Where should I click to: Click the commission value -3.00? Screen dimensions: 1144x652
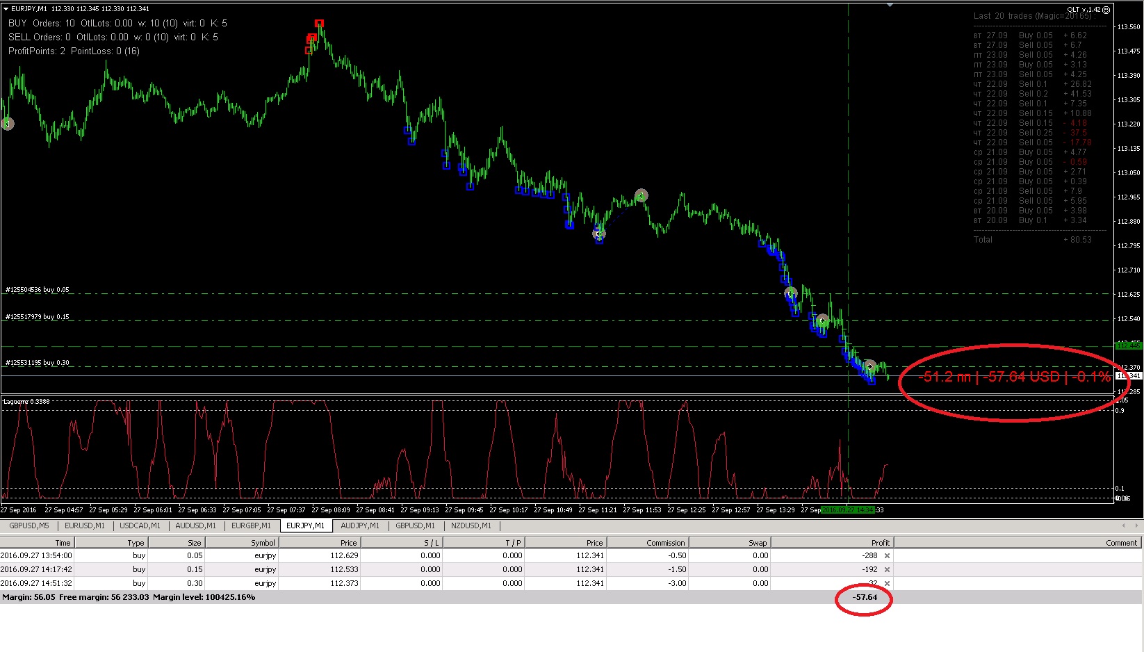click(x=677, y=584)
